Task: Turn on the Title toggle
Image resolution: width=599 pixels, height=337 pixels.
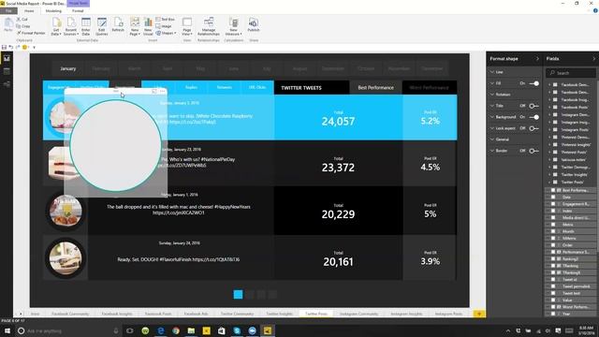Action: point(533,106)
